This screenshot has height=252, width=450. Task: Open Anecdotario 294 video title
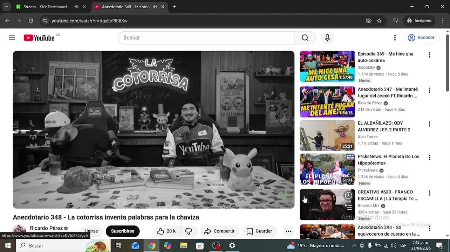click(x=389, y=231)
